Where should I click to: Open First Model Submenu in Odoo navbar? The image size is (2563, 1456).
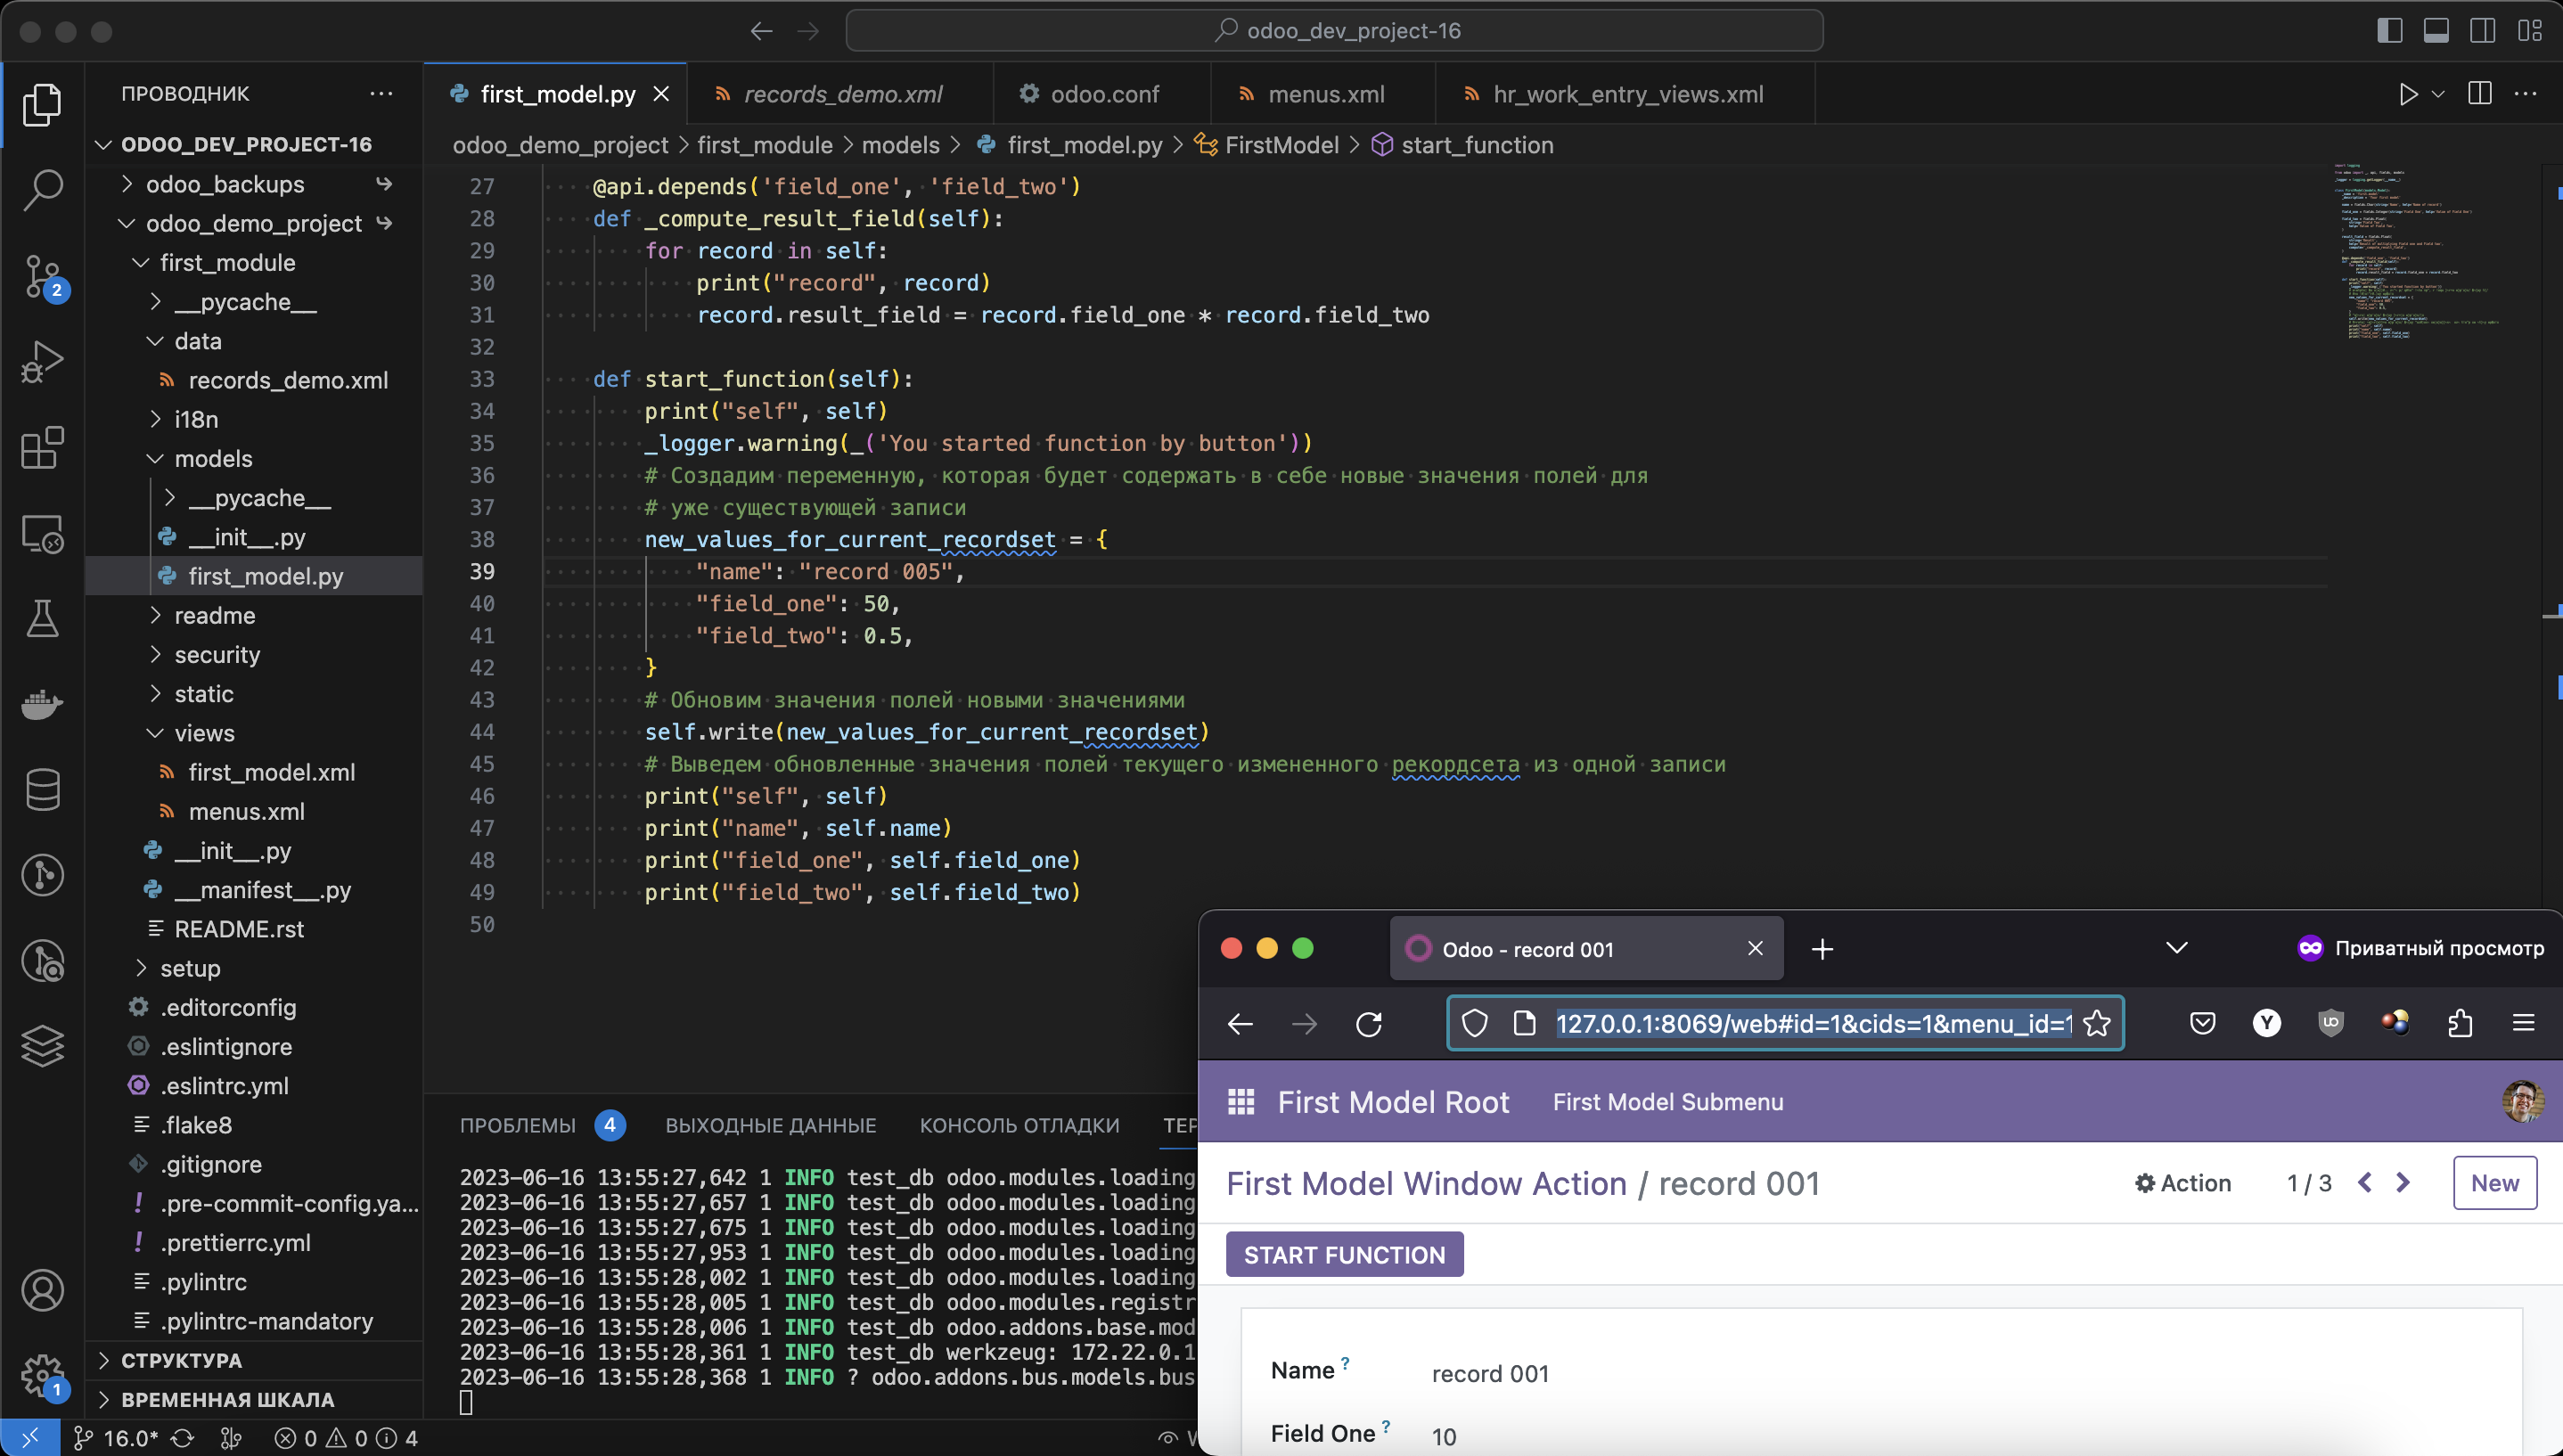coord(1667,1102)
